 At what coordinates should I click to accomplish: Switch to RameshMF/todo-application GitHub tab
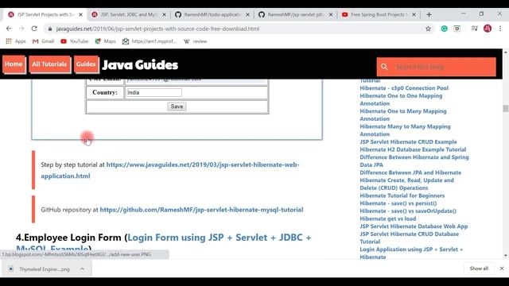coord(212,14)
